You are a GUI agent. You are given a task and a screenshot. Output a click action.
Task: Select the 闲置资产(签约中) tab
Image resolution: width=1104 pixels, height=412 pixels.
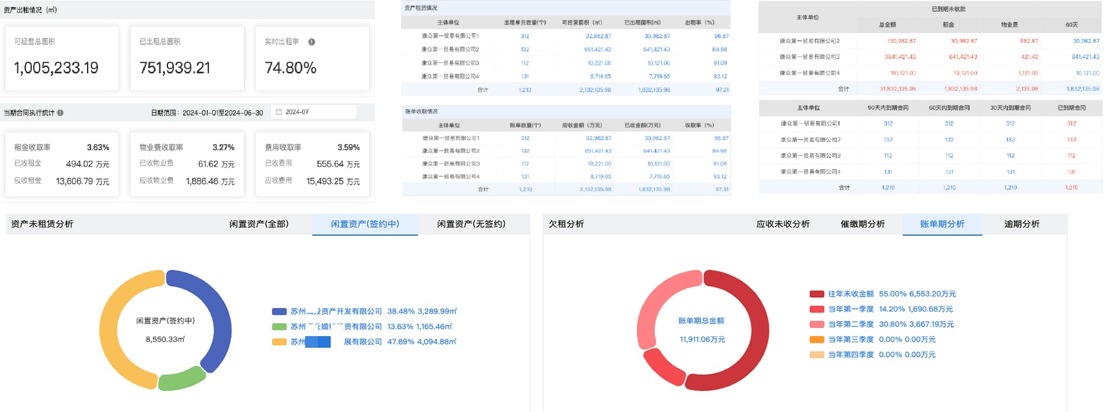[x=365, y=224]
